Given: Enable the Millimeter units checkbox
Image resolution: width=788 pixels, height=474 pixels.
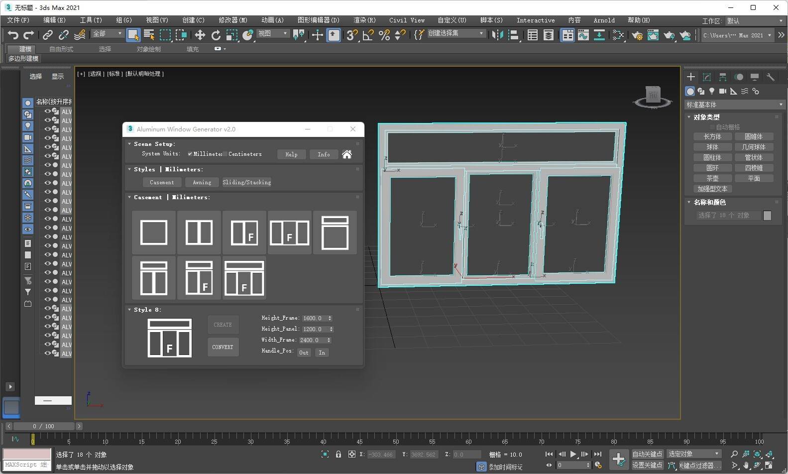Looking at the screenshot, I should (190, 154).
